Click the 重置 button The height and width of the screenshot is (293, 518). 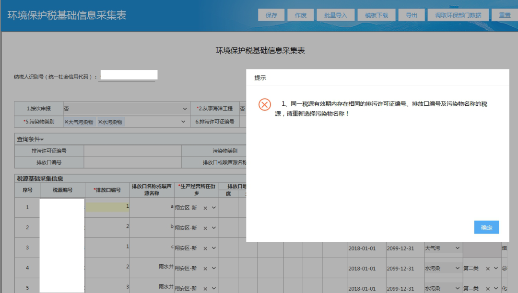coord(505,14)
